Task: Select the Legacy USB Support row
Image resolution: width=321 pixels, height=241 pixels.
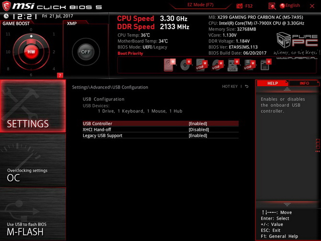Action: (160, 135)
